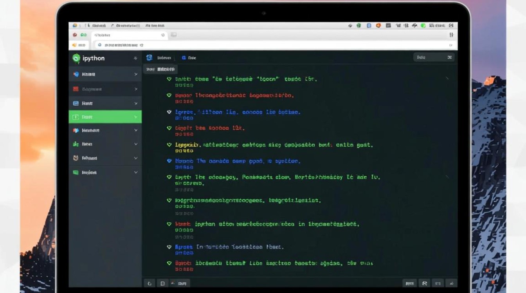Toggle the blue heart marker in the output list

pyautogui.click(x=169, y=161)
